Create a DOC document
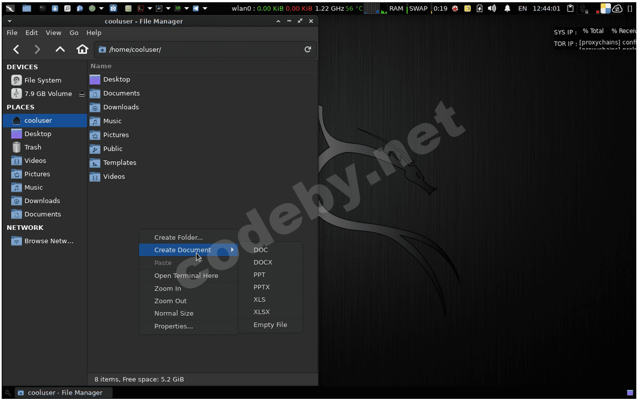Screen dimensions: 638x400 [x=271, y=250]
